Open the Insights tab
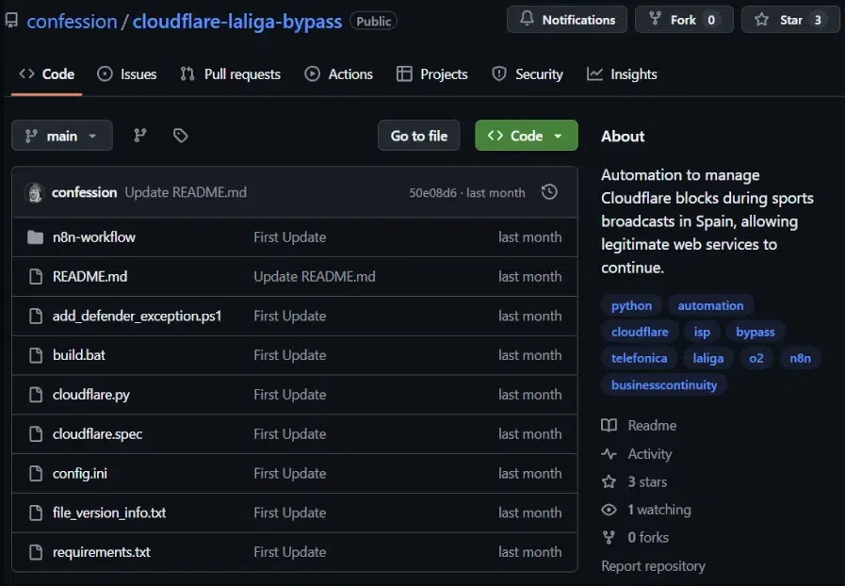The height and width of the screenshot is (586, 845). click(623, 73)
